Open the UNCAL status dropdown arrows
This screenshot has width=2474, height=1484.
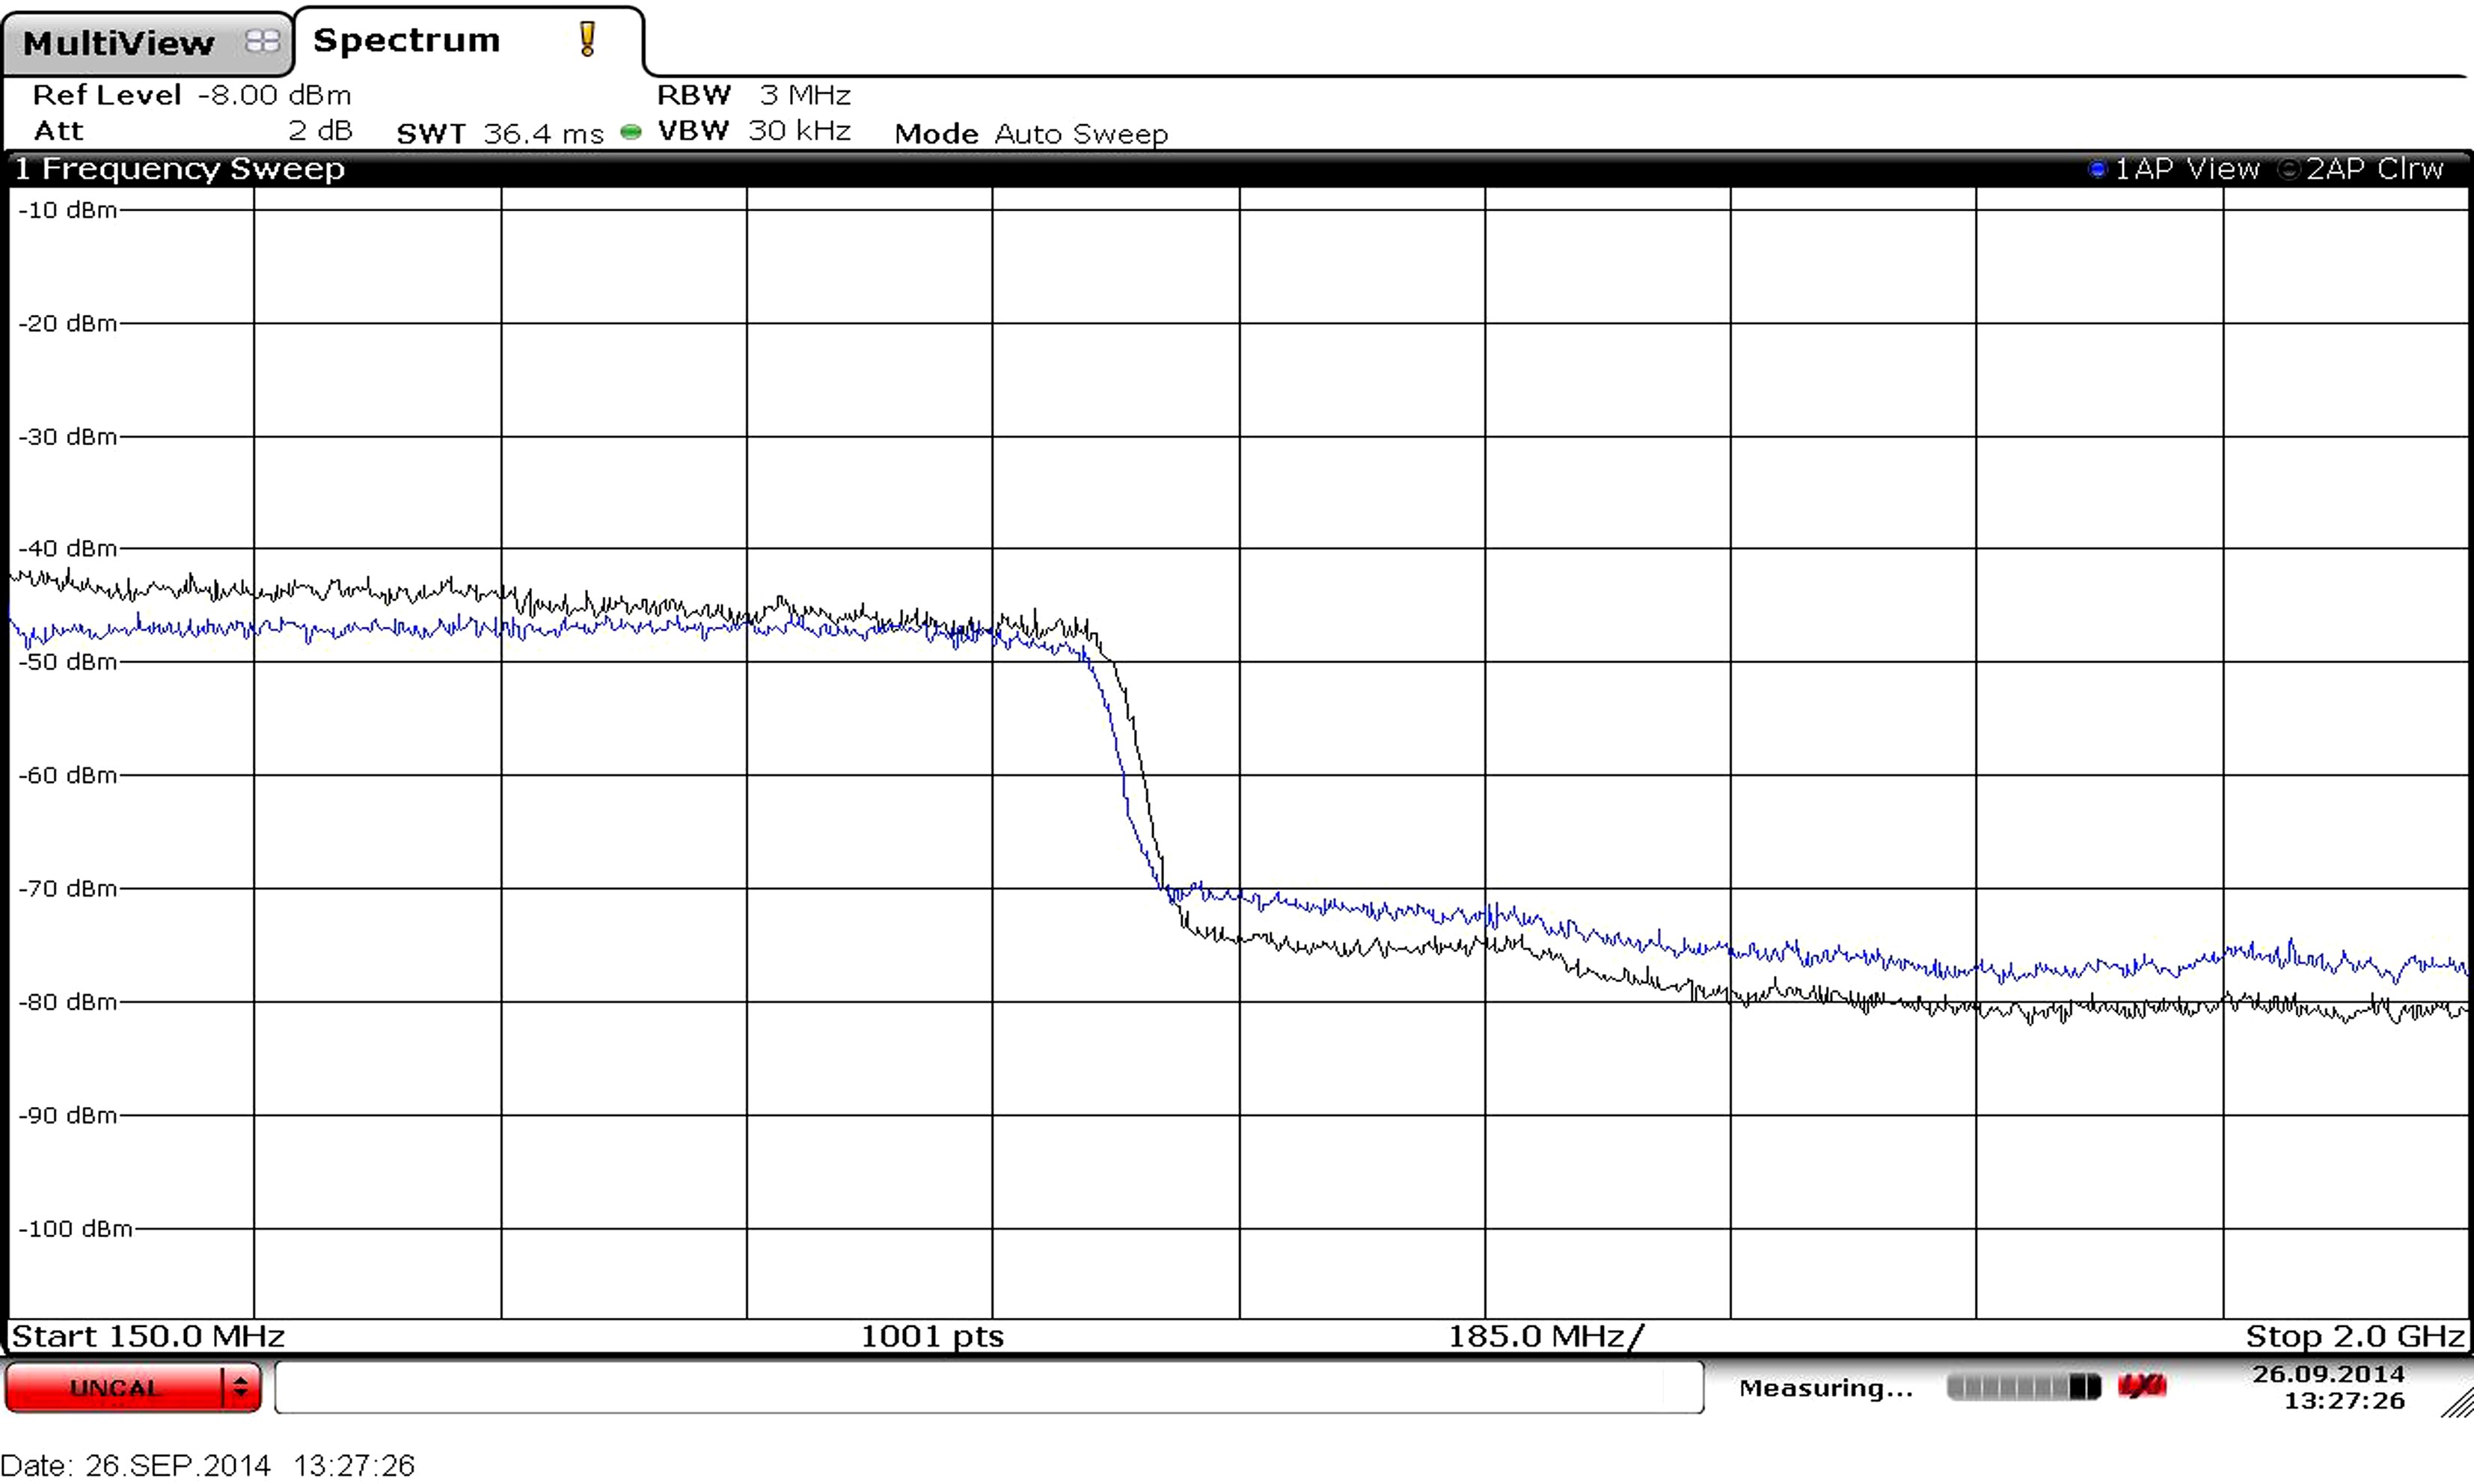pos(240,1387)
